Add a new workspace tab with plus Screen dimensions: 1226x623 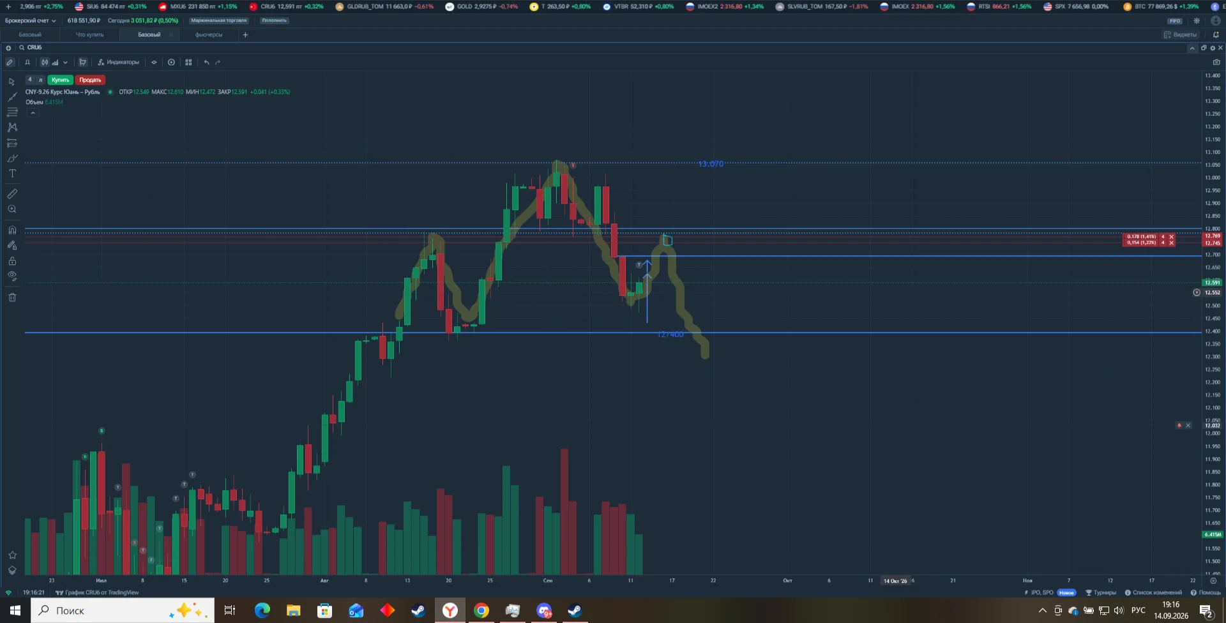pyautogui.click(x=245, y=35)
